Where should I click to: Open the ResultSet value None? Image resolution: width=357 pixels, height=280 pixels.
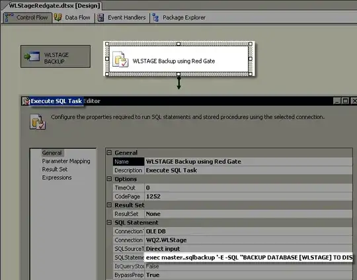[249, 214]
